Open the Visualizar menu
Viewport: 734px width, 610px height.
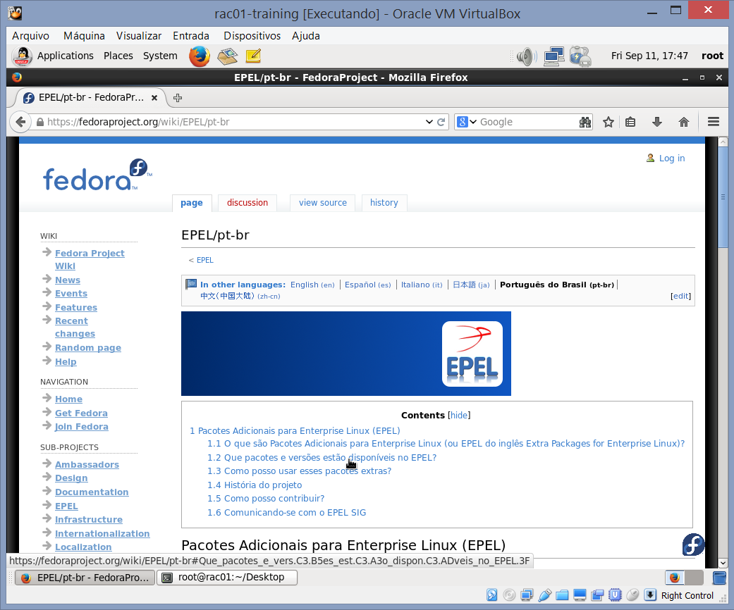point(139,36)
